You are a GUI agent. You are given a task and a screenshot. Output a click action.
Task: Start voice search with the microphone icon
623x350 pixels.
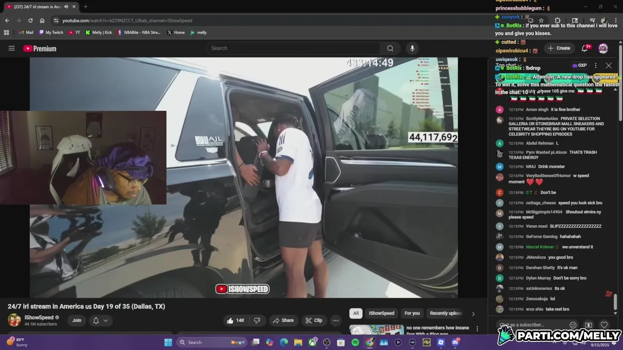click(412, 48)
